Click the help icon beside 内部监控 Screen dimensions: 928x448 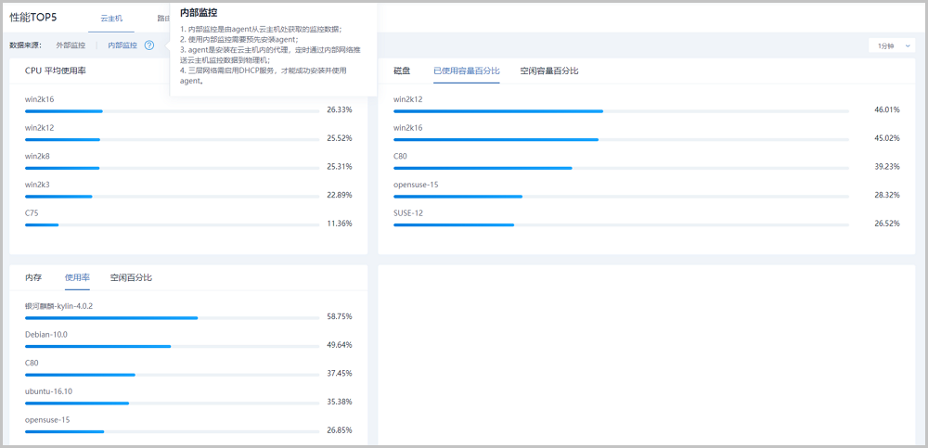click(149, 45)
